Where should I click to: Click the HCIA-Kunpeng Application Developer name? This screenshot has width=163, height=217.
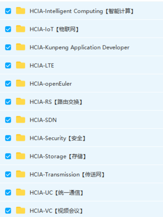80,48
